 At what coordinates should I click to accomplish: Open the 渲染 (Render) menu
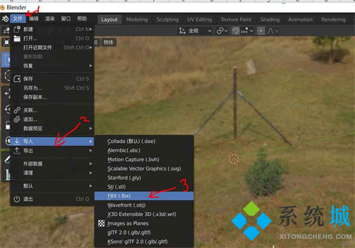(x=50, y=19)
